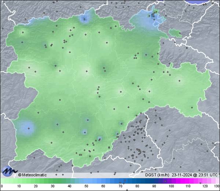
Task: Click the station marker inside the large southwest blue patch
Action: pos(29,128)
